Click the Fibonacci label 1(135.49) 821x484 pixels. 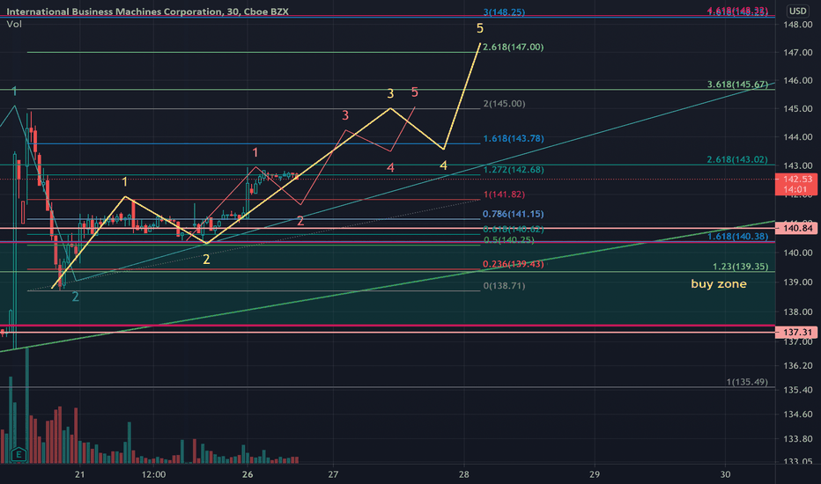(747, 382)
